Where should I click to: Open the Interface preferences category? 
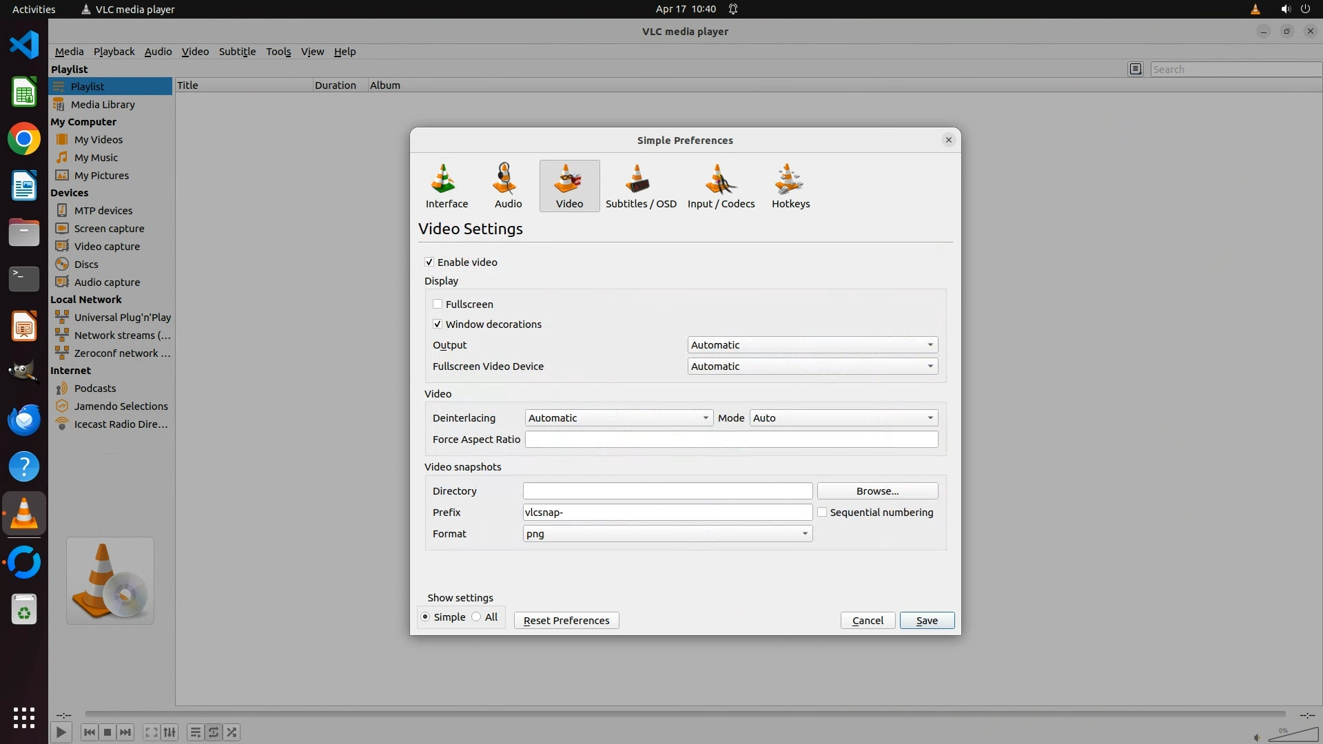click(447, 186)
